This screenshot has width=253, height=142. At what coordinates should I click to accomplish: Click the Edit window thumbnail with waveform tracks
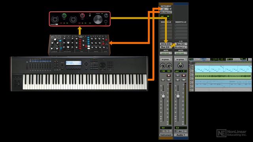click(220, 75)
